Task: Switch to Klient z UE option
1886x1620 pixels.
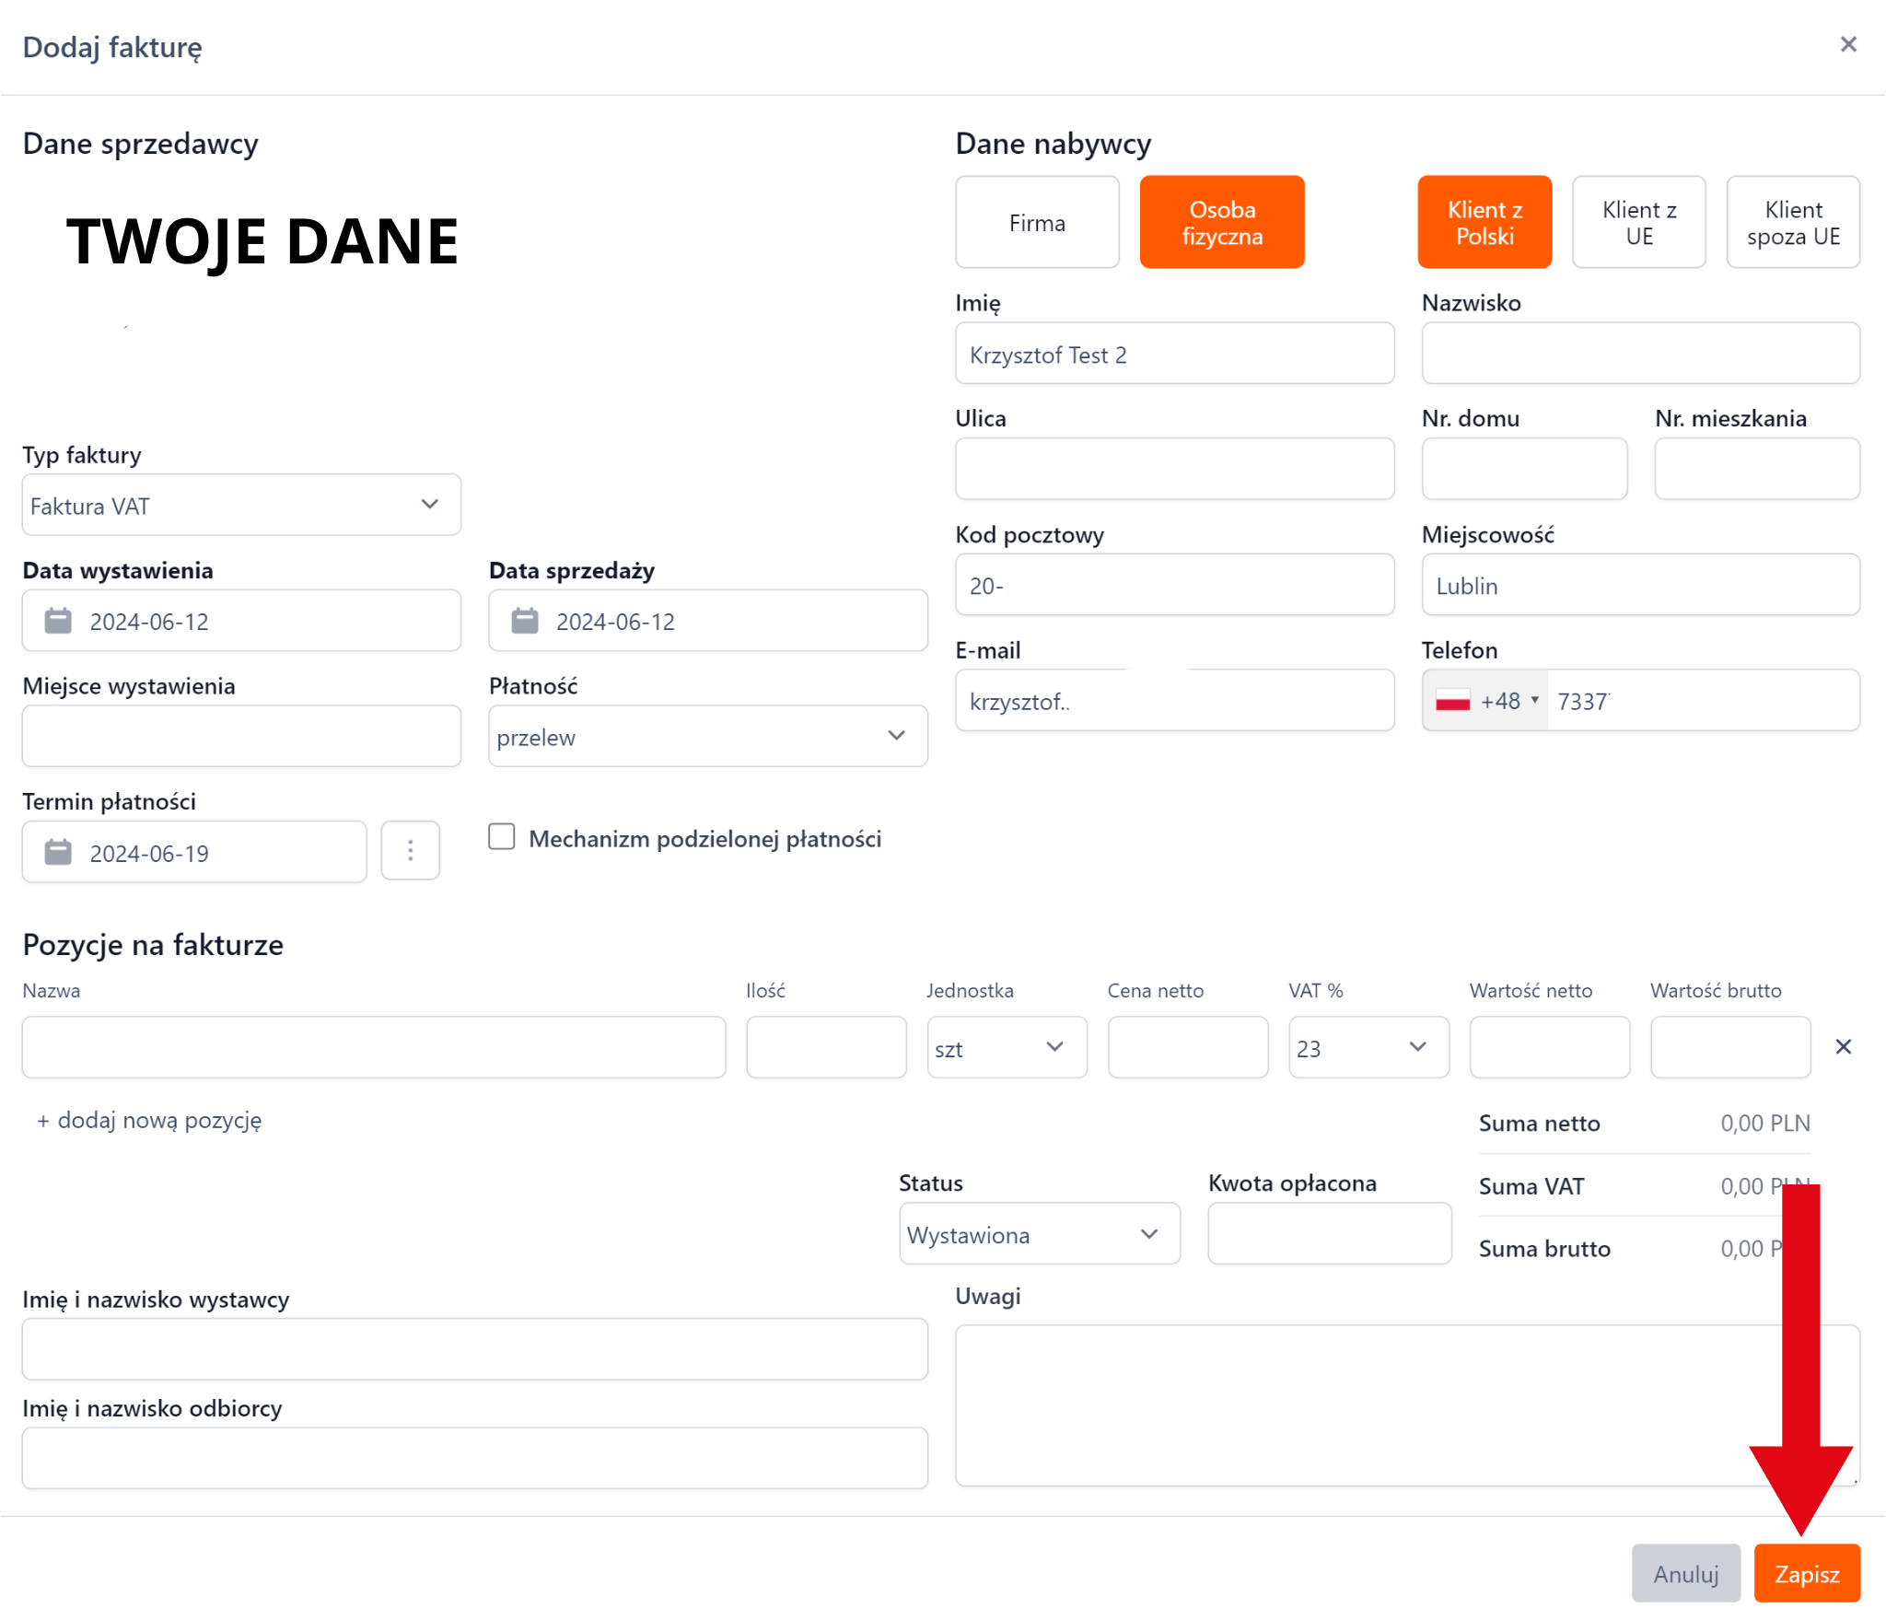Action: tap(1638, 223)
